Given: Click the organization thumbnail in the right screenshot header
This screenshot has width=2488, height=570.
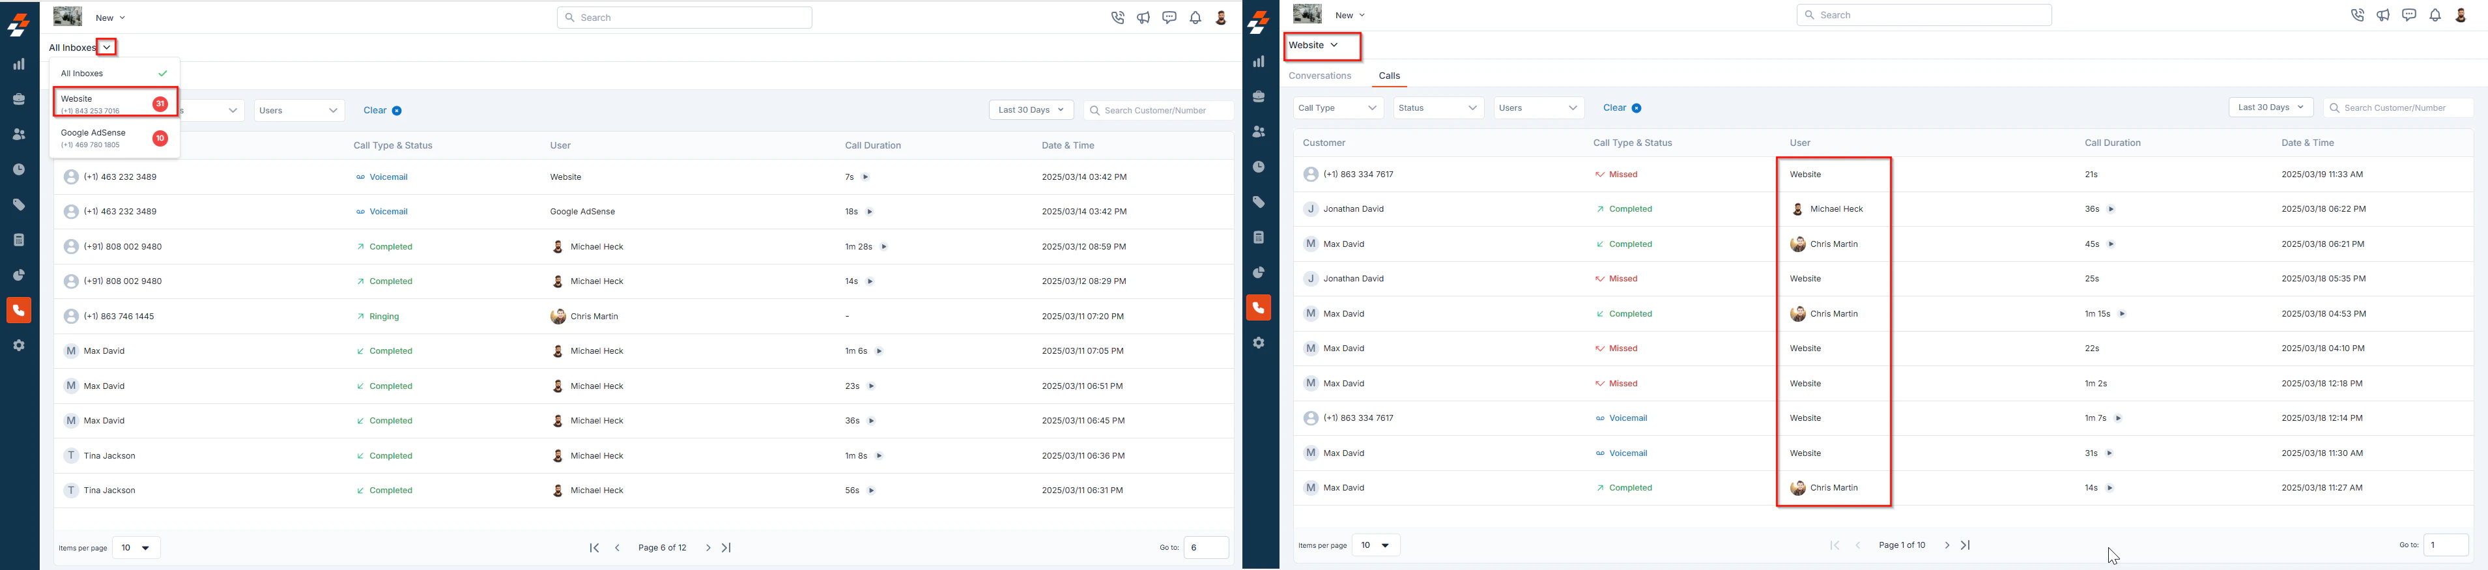Looking at the screenshot, I should (x=1307, y=14).
